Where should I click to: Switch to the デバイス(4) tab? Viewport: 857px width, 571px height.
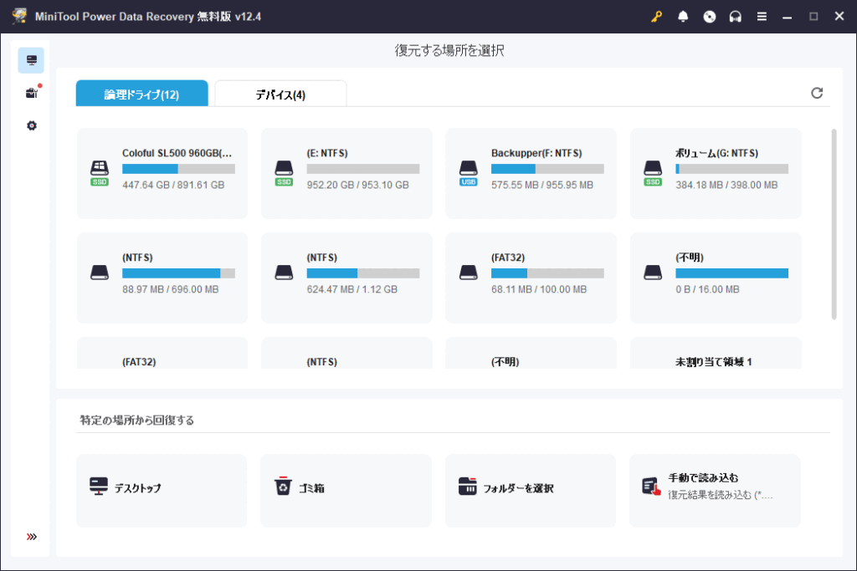coord(280,94)
